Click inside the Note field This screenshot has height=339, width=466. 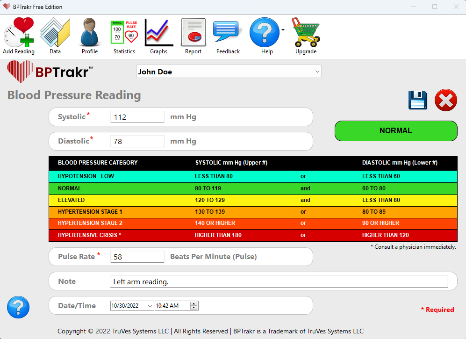tap(280, 281)
